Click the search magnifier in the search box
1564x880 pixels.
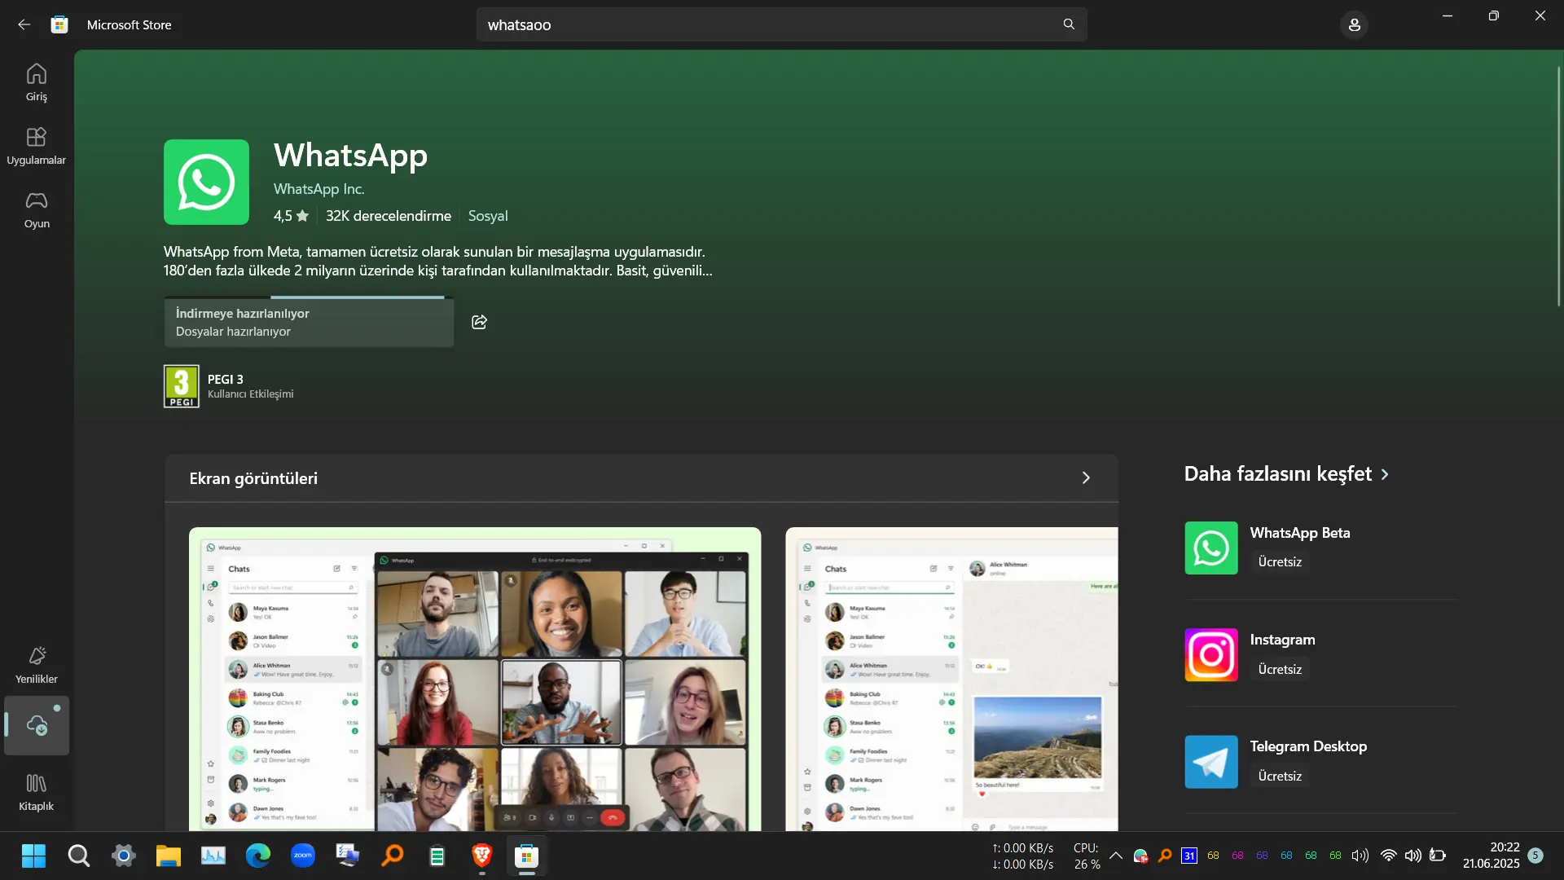[x=1069, y=24]
